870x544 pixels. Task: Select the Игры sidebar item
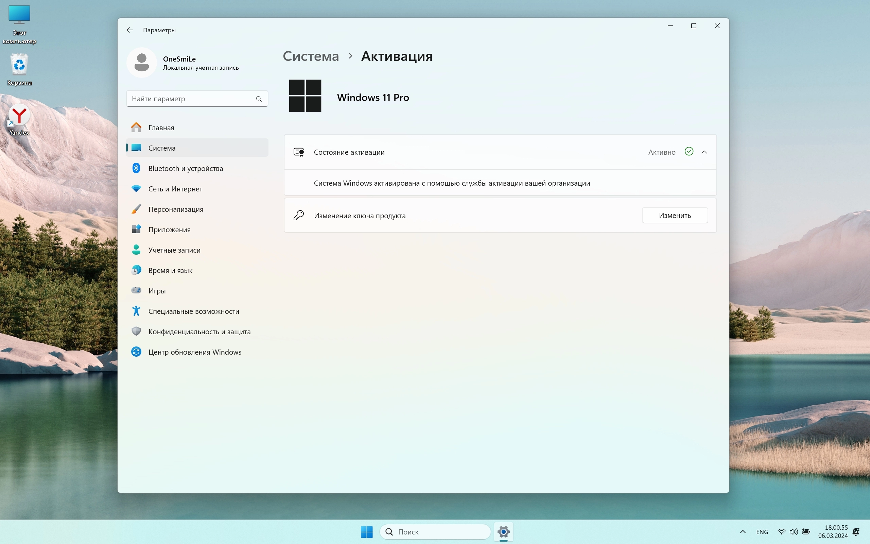(x=157, y=291)
